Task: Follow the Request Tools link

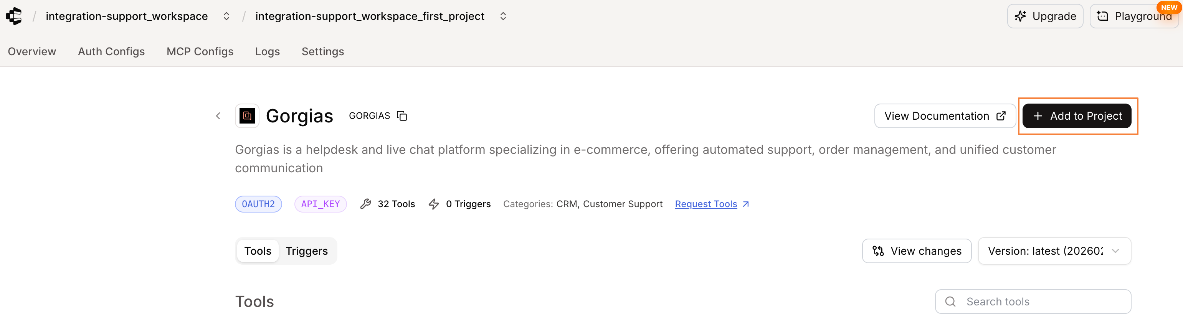Action: [x=706, y=204]
